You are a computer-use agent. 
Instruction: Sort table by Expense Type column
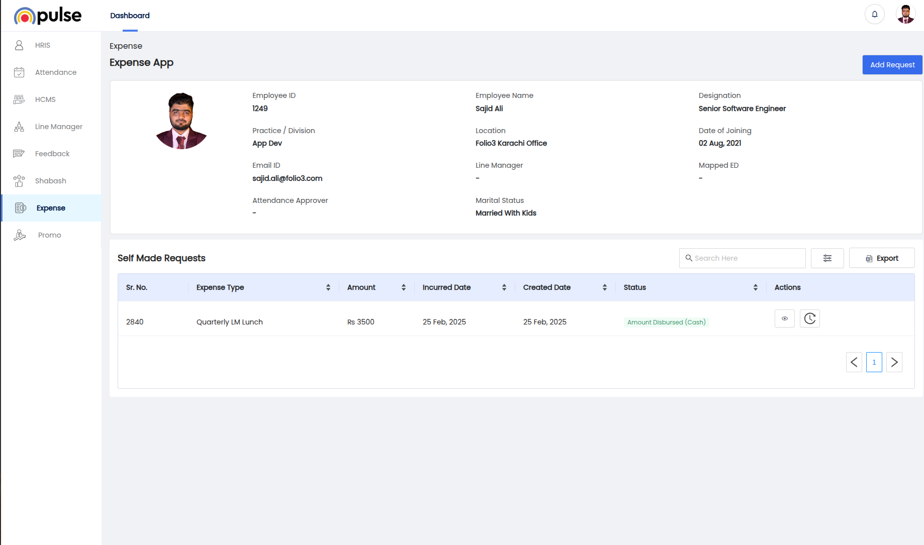pyautogui.click(x=328, y=287)
